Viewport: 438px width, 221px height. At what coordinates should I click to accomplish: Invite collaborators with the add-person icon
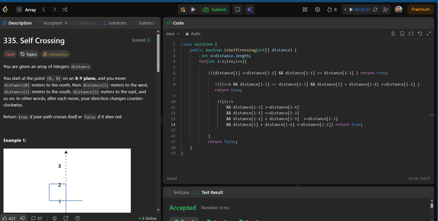385,9
